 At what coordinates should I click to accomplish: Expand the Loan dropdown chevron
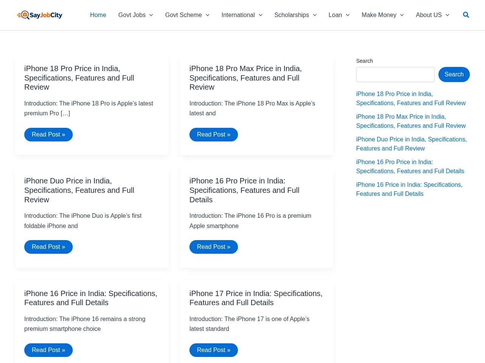pos(348,15)
